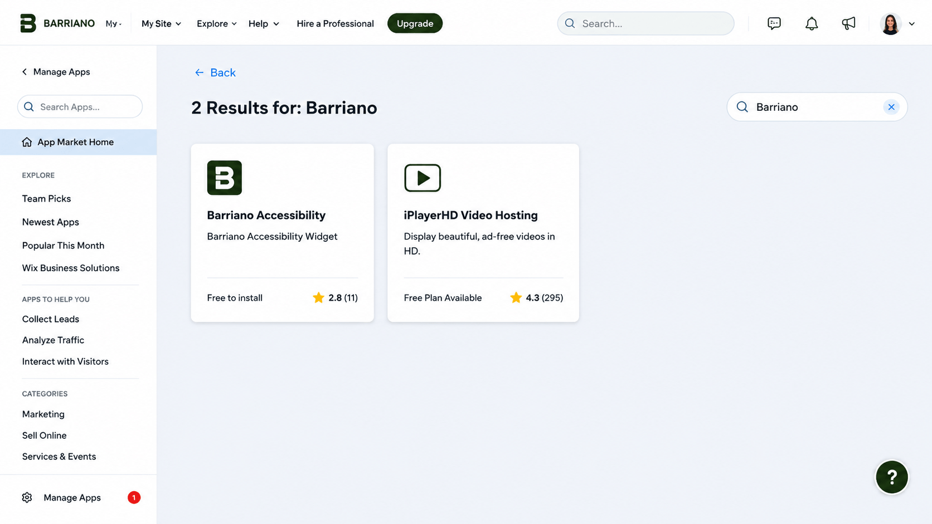Click the iPlayerHD video play icon

click(x=423, y=178)
